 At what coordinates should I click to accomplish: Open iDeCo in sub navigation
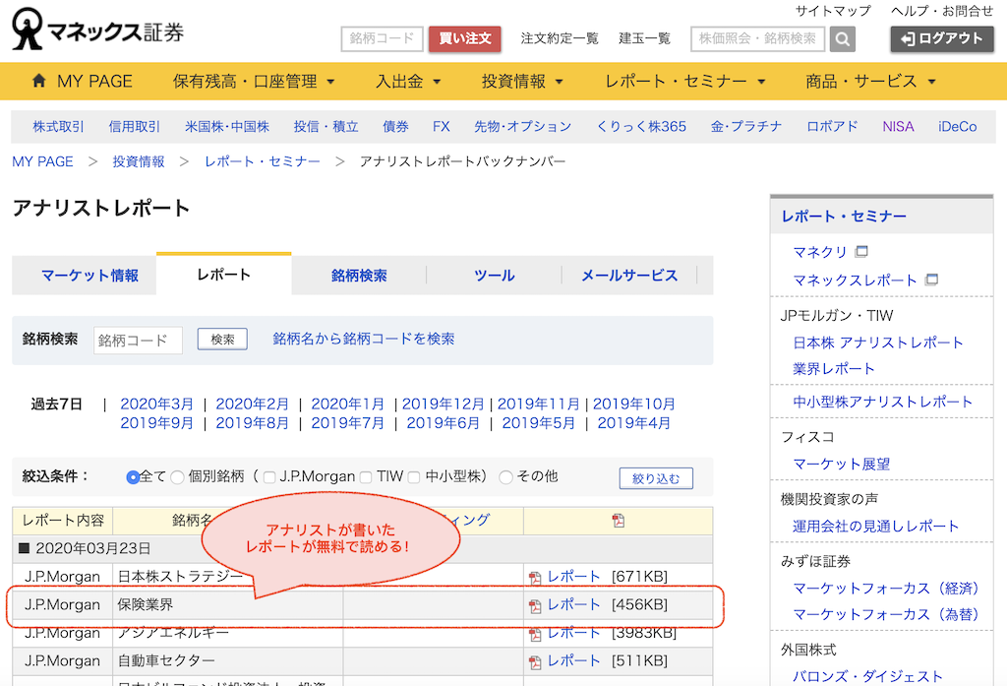pos(957,126)
